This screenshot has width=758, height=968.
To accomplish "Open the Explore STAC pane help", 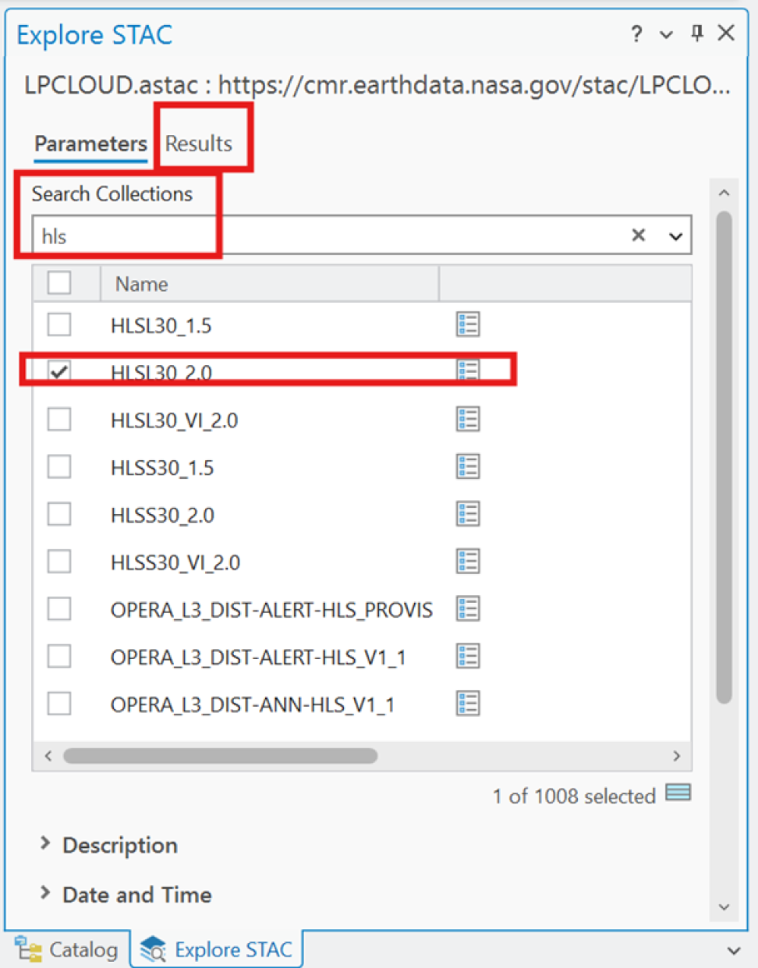I will [x=637, y=34].
